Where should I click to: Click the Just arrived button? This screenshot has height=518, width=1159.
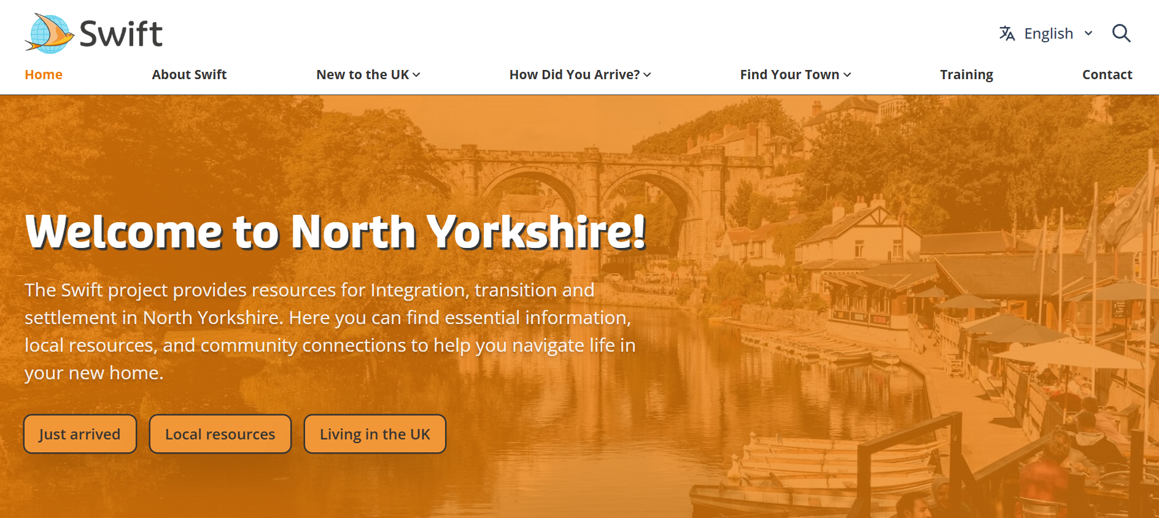point(80,434)
